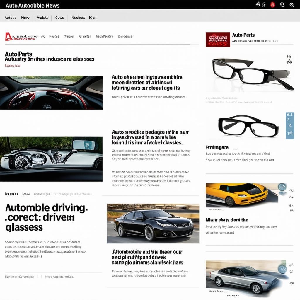Click the red triangular site logo
The image size is (300, 300).
click(9, 37)
